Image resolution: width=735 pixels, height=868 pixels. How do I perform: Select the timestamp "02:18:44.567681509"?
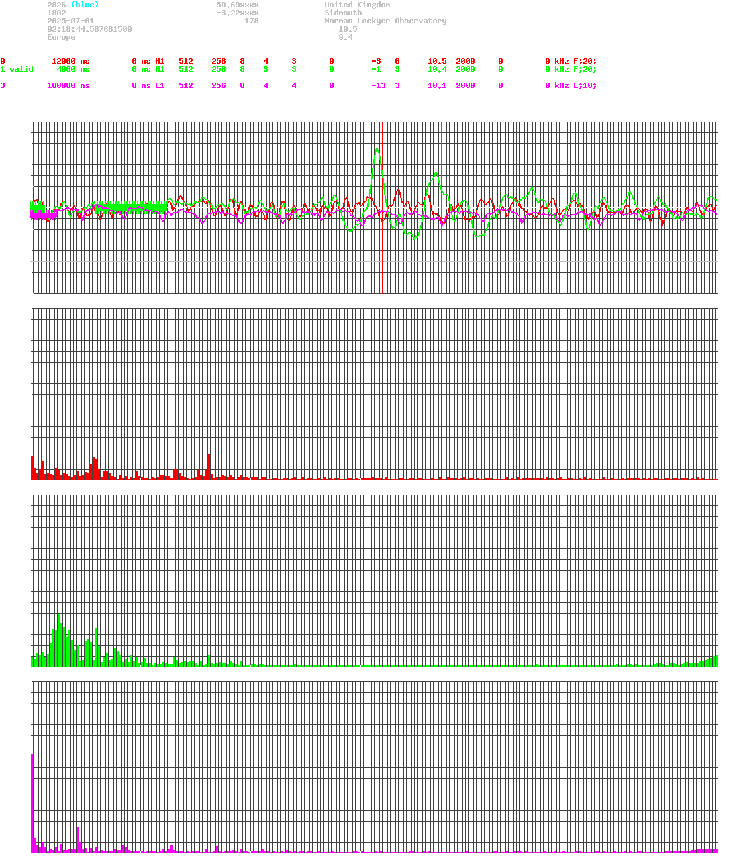click(89, 29)
